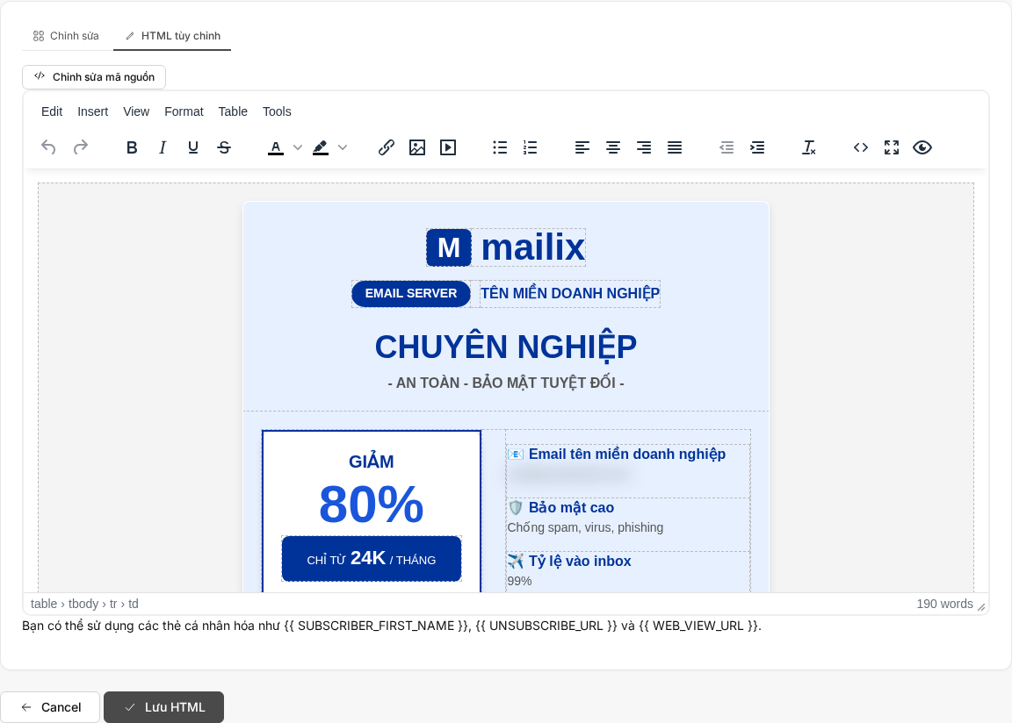Preview the content with eye icon

pos(922,147)
